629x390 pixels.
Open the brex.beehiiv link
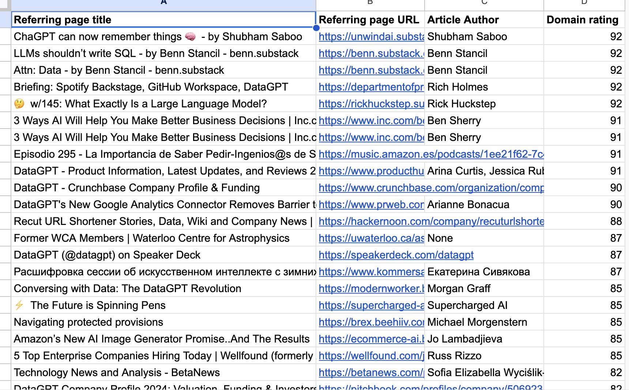371,322
